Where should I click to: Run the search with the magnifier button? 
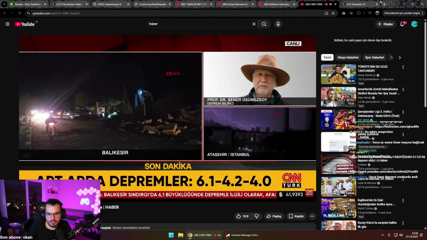tap(264, 24)
